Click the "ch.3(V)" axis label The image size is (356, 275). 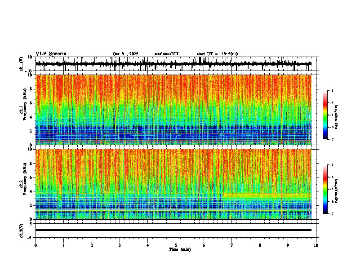[22, 231]
